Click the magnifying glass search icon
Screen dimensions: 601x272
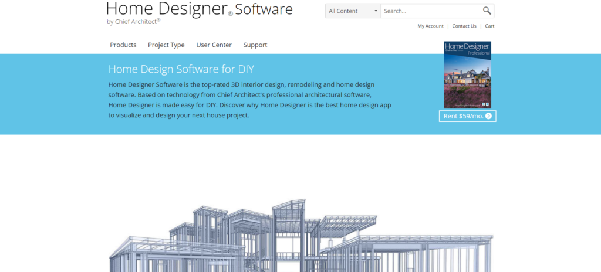tap(487, 11)
